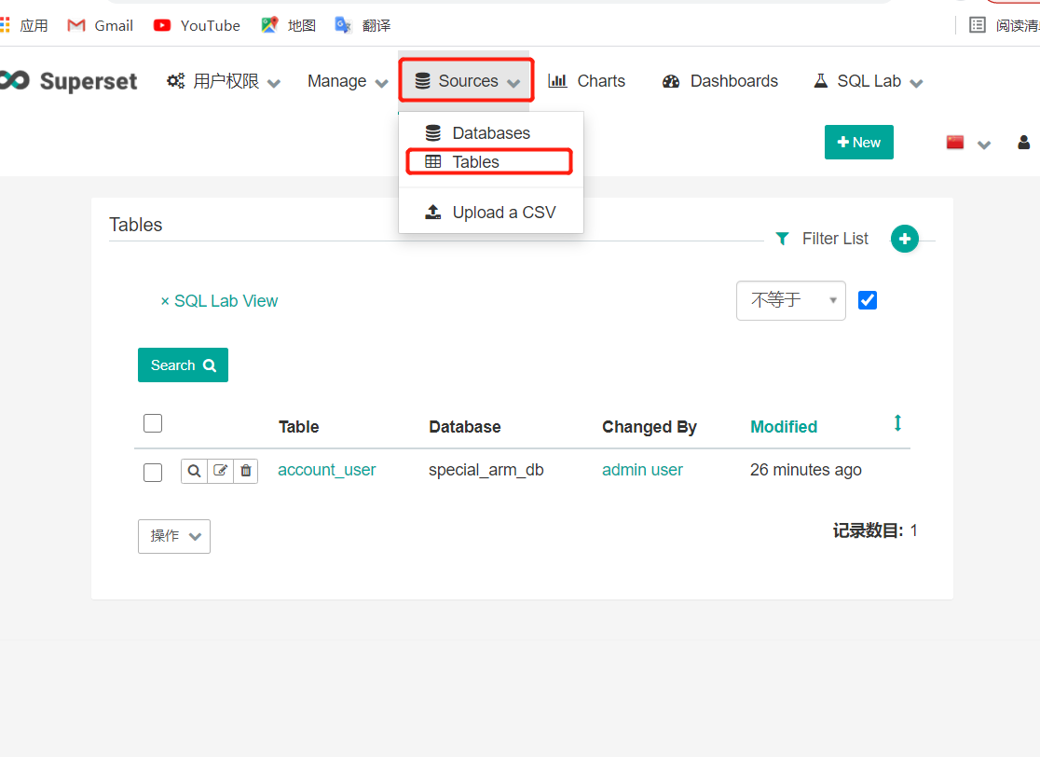Tick the select-all checkbox in table header
Screen dimensions: 1040x757
tap(153, 423)
